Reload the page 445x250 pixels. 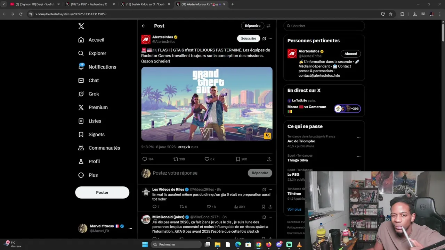click(x=21, y=14)
